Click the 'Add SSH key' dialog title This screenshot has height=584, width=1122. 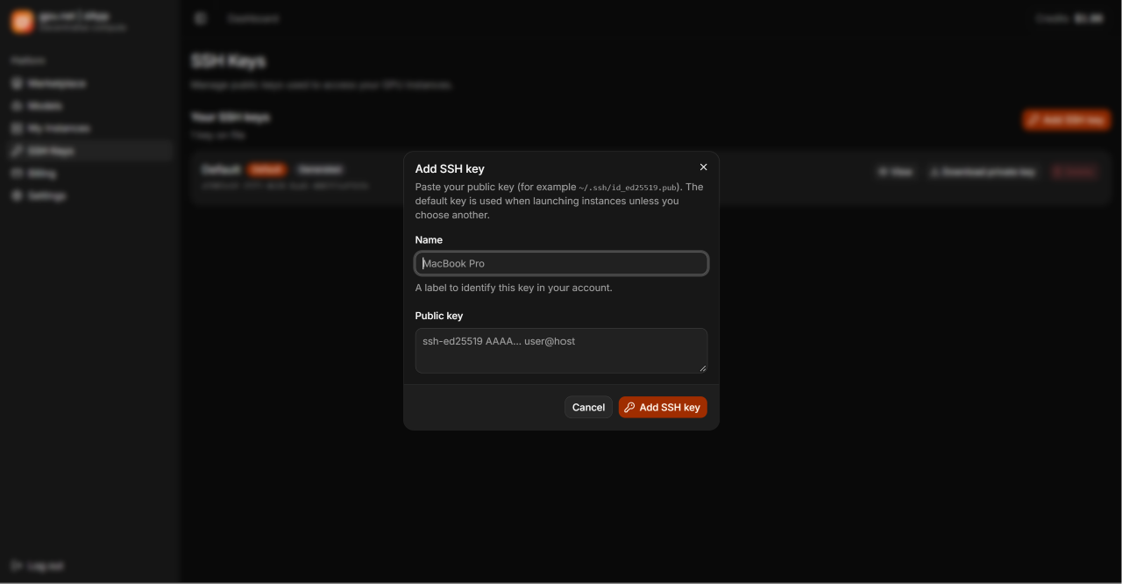(x=450, y=168)
